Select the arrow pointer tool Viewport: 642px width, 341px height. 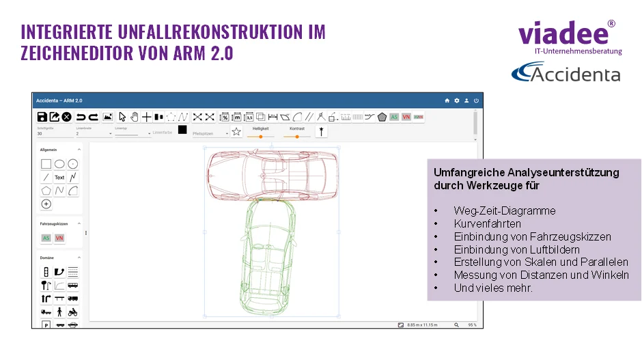[122, 117]
